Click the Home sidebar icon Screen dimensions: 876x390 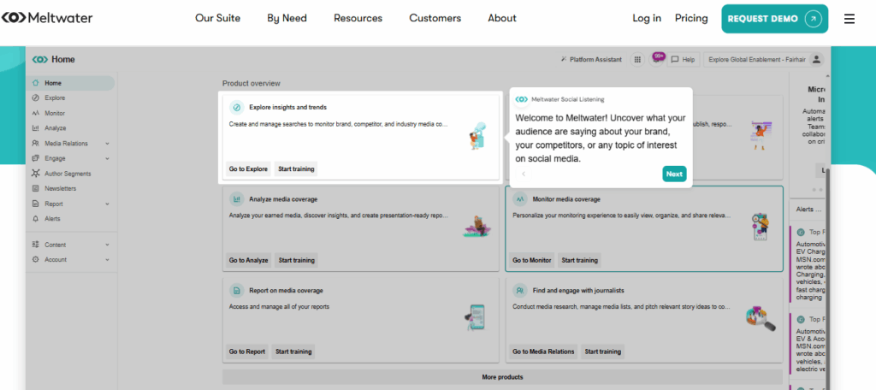(x=36, y=83)
